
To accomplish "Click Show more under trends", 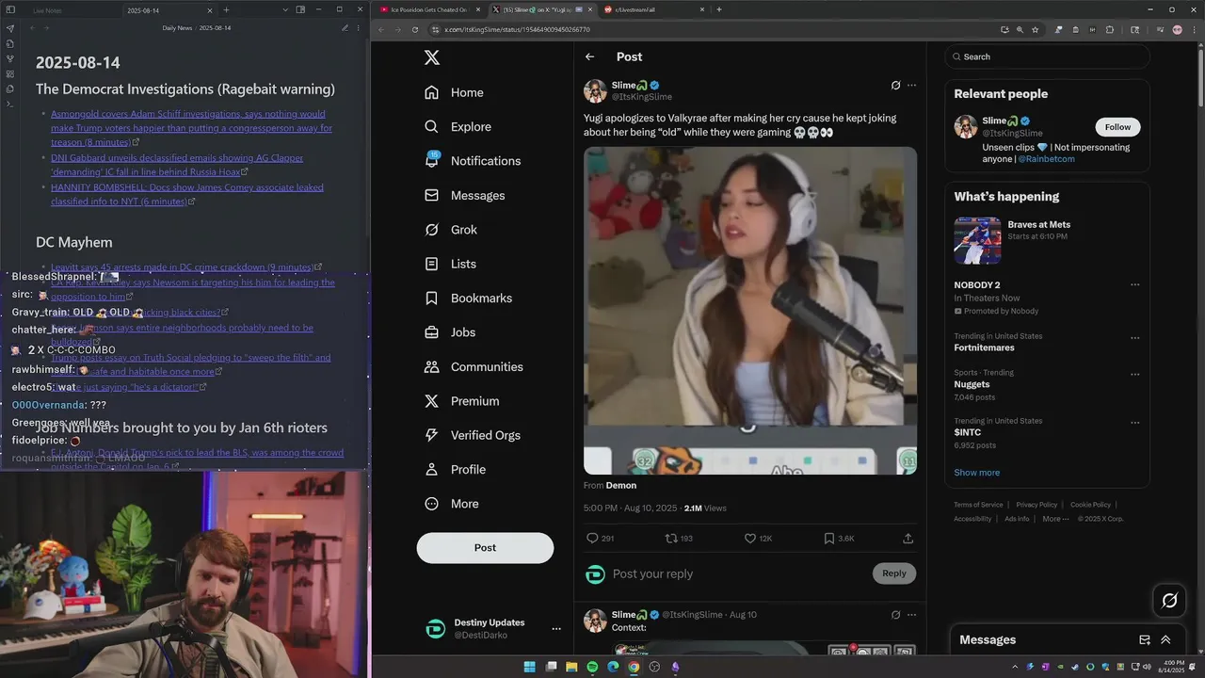I will [976, 473].
